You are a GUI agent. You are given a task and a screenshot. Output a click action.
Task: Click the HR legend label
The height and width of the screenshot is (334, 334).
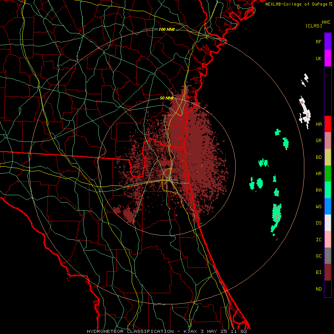[x=318, y=174]
